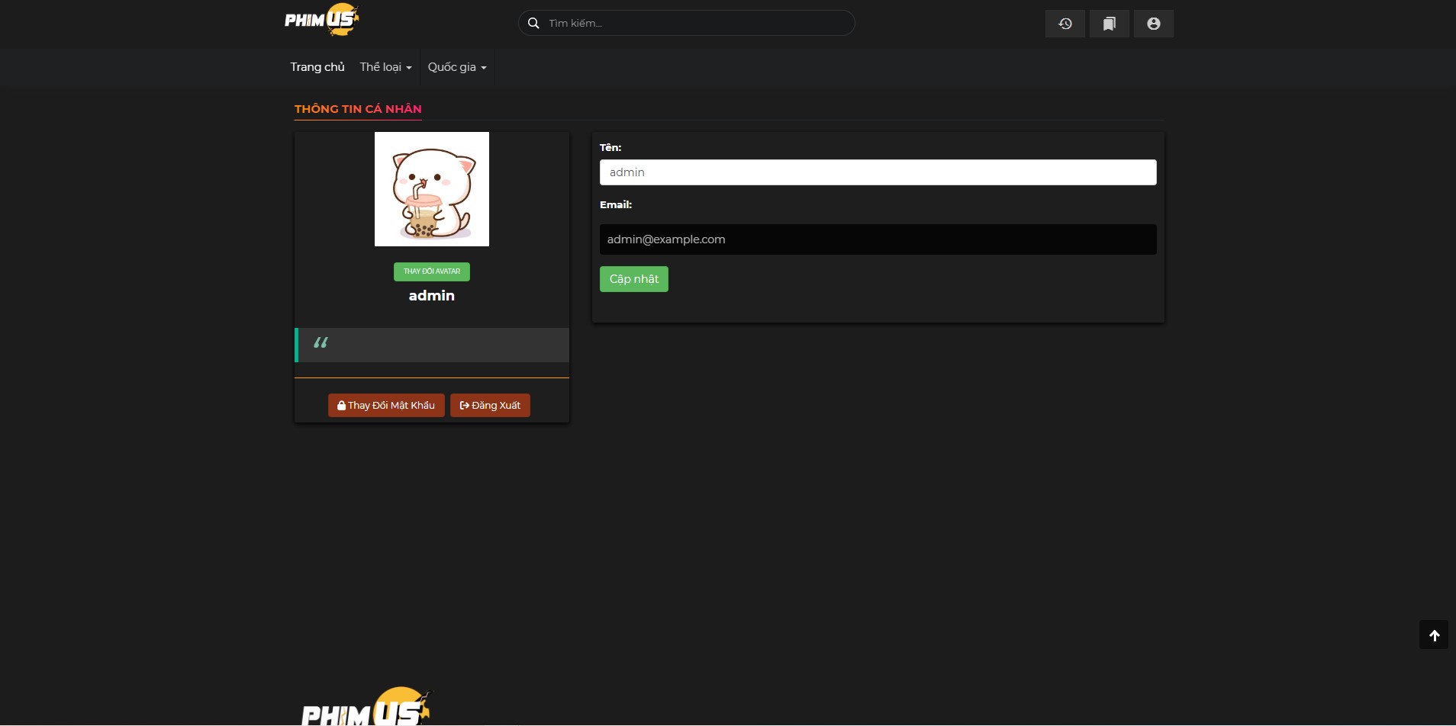Click the PhimUS logo in footer
The width and height of the screenshot is (1456, 726).
(366, 708)
